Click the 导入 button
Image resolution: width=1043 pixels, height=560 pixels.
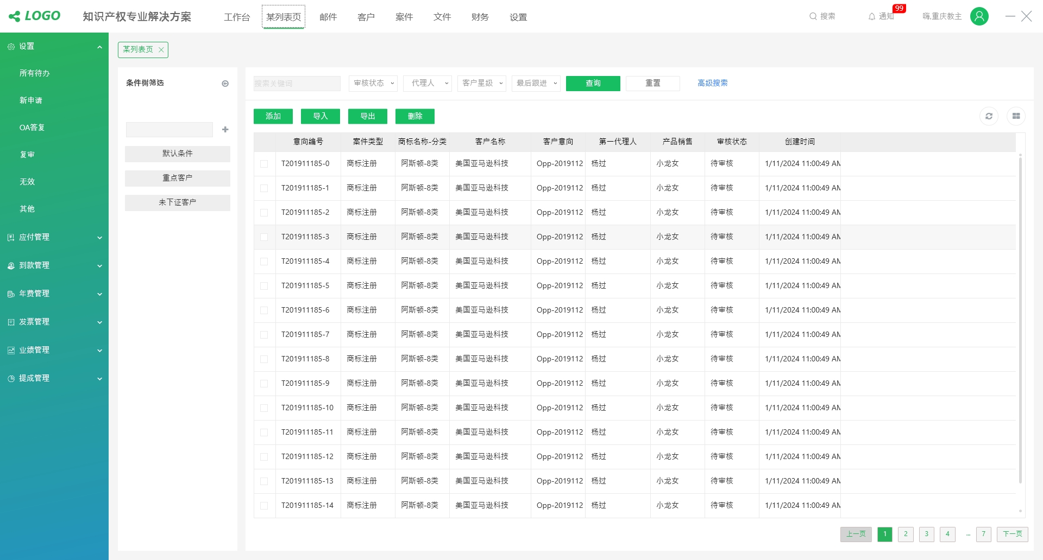click(321, 116)
